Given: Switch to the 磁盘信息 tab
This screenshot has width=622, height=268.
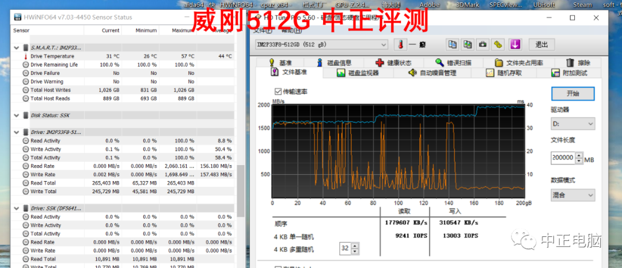Looking at the screenshot, I should (335, 63).
